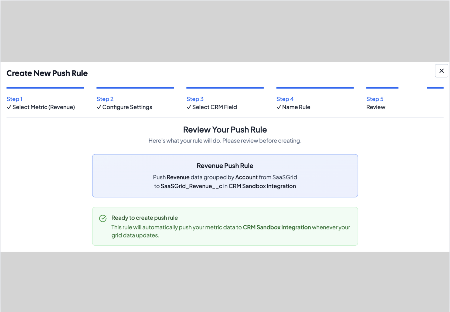Click the checkmark beside Name Rule
Viewport: 450px width, 312px height.
pos(279,107)
